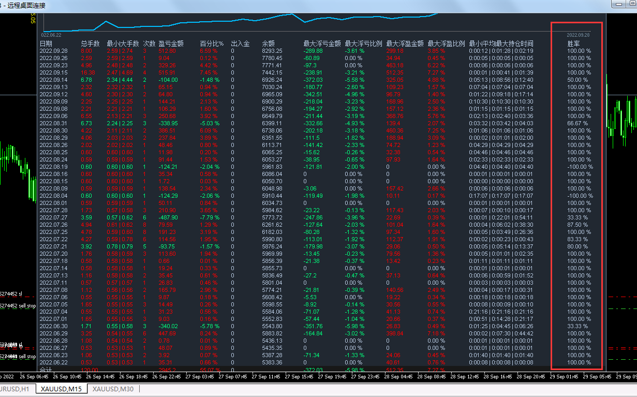The image size is (637, 397).
Task: Click the 最大浮盈比例 column header
Action: pyautogui.click(x=446, y=43)
